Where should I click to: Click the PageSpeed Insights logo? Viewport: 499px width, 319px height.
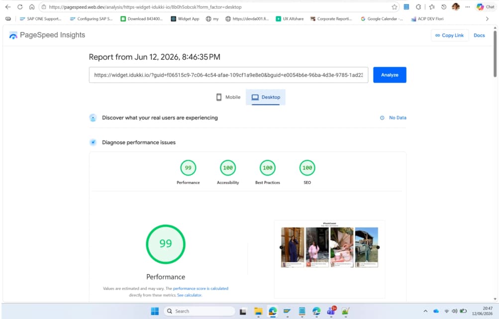coord(47,35)
